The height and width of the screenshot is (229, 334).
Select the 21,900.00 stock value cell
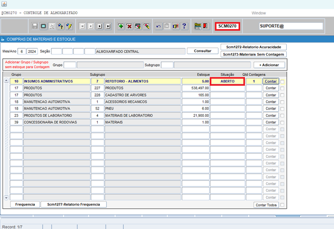[x=196, y=115]
